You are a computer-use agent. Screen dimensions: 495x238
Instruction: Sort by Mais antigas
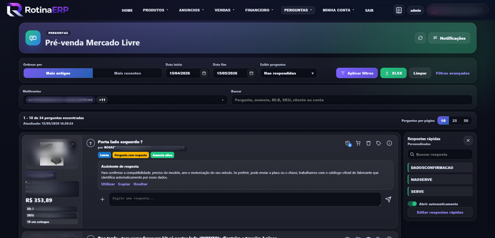(58, 73)
